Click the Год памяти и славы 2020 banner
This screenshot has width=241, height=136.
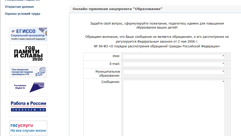[28, 54]
